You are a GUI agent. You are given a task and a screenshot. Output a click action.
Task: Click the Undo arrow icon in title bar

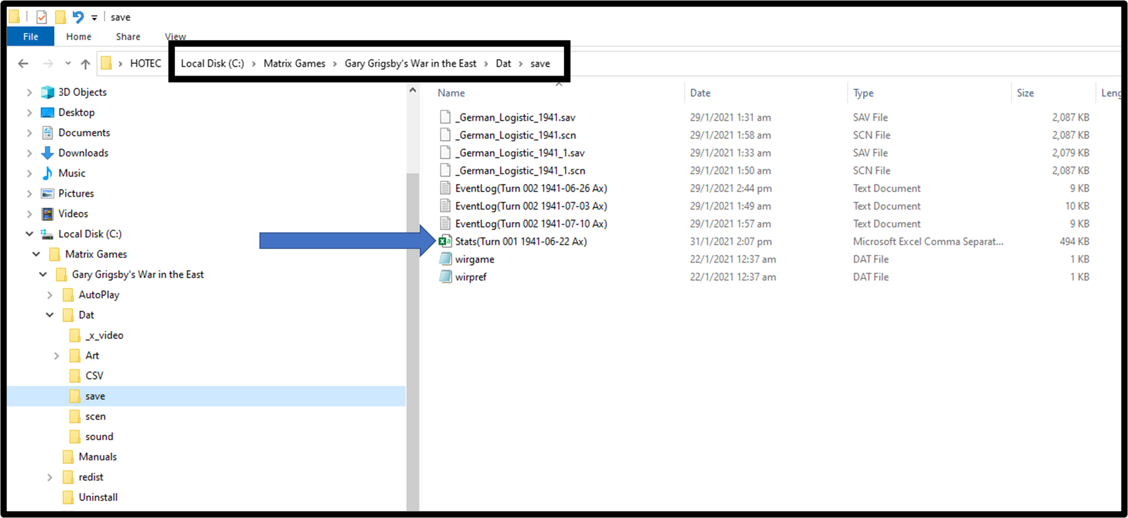tap(78, 17)
